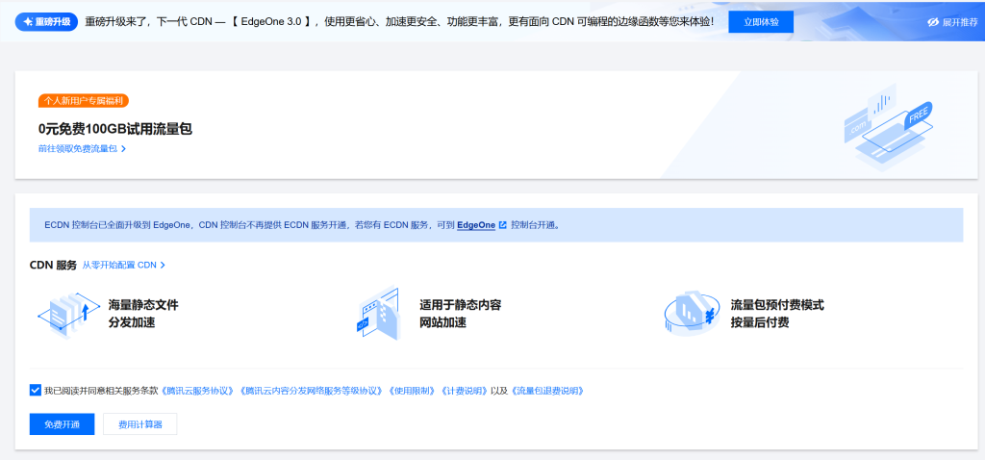Viewport: 985px width, 460px height.
Task: Open 《腾讯云内容分发网络服务等级协议》 link
Action: [313, 391]
